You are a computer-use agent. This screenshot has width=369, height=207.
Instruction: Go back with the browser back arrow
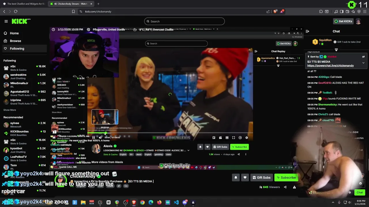[x=4, y=11]
